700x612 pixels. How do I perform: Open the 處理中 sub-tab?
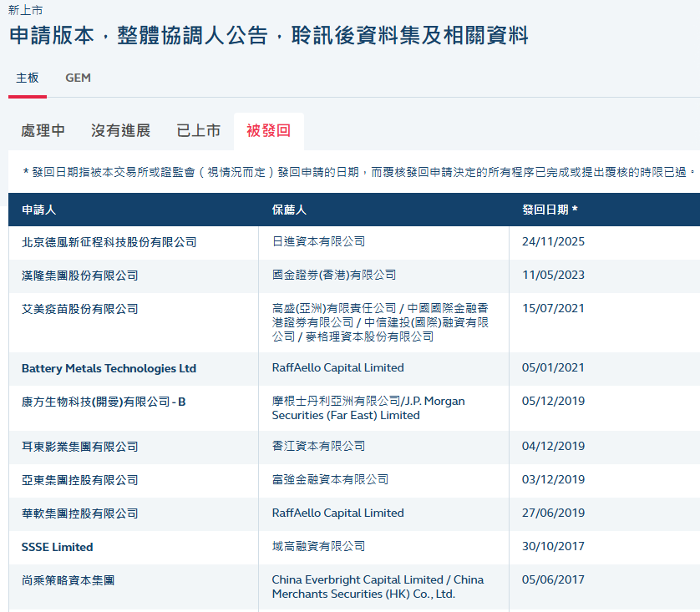[x=43, y=131]
